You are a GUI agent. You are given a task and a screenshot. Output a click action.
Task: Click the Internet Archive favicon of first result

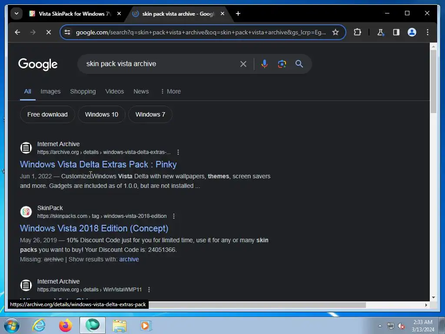(x=26, y=148)
